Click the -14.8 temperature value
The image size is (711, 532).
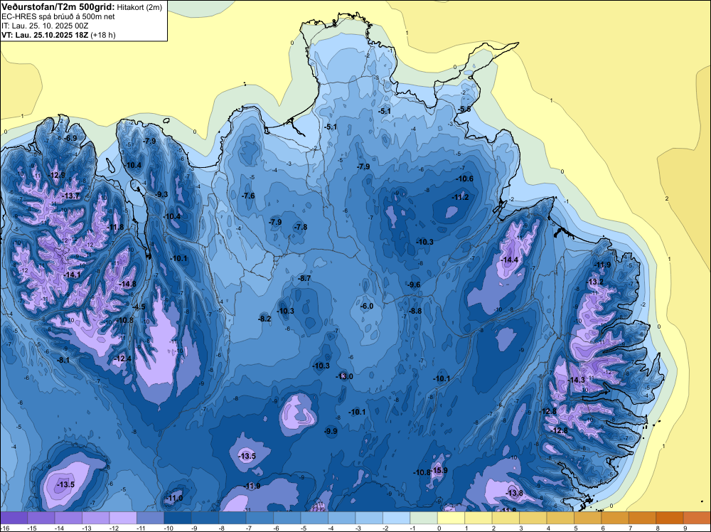(127, 284)
